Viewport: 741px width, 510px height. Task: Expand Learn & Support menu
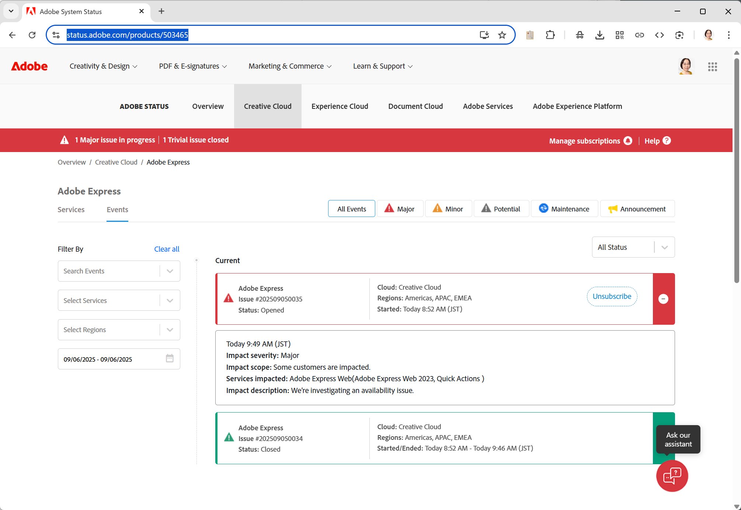383,66
